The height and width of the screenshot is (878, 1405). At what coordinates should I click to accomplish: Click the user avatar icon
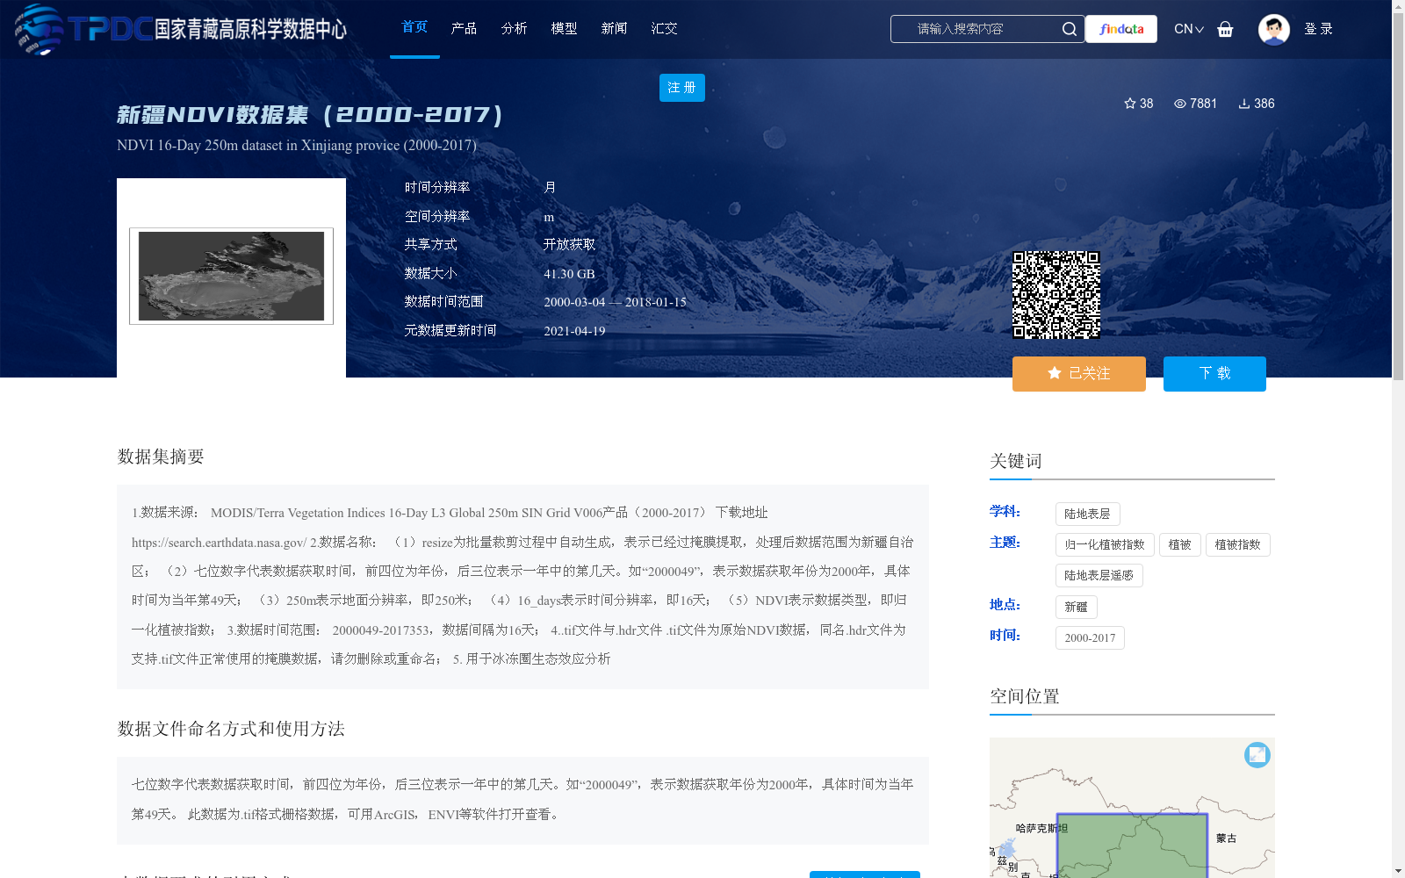(1273, 29)
